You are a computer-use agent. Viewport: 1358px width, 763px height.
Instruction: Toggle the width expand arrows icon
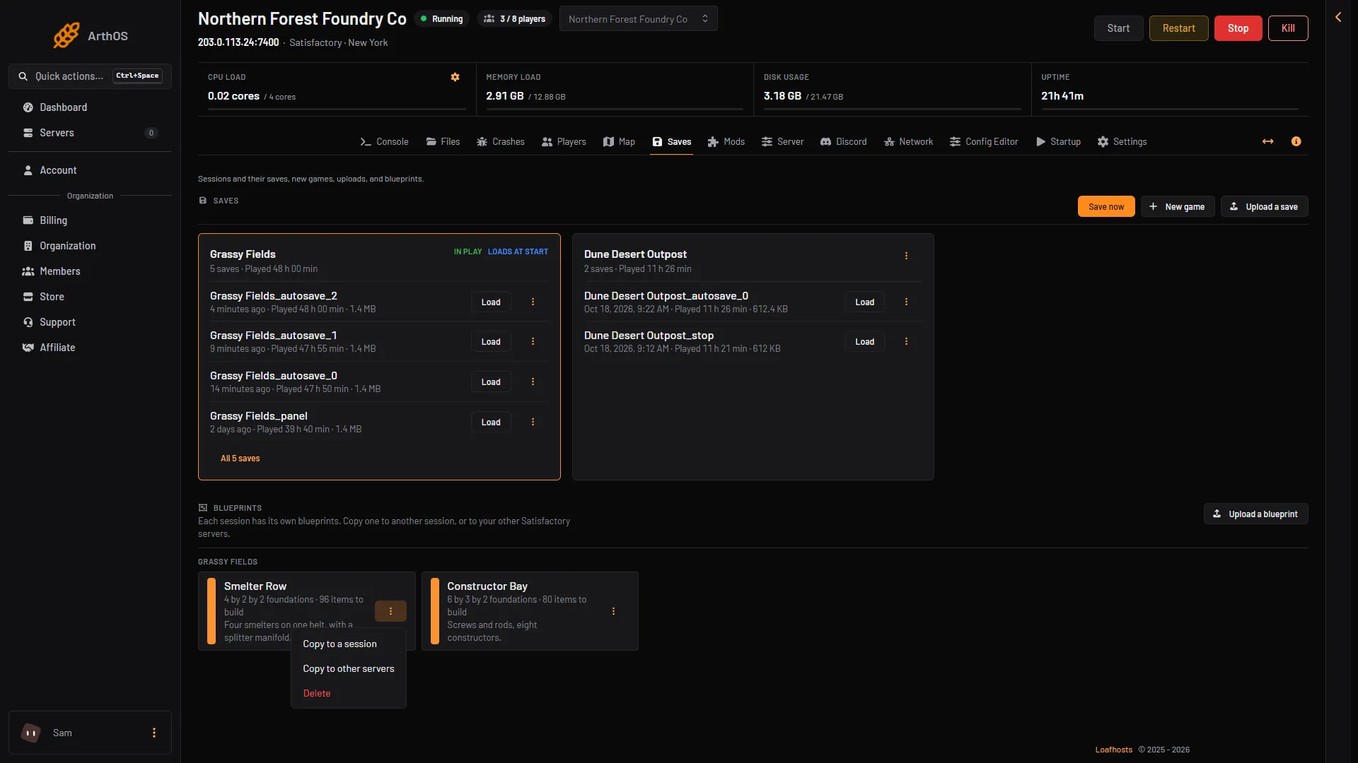(1267, 141)
